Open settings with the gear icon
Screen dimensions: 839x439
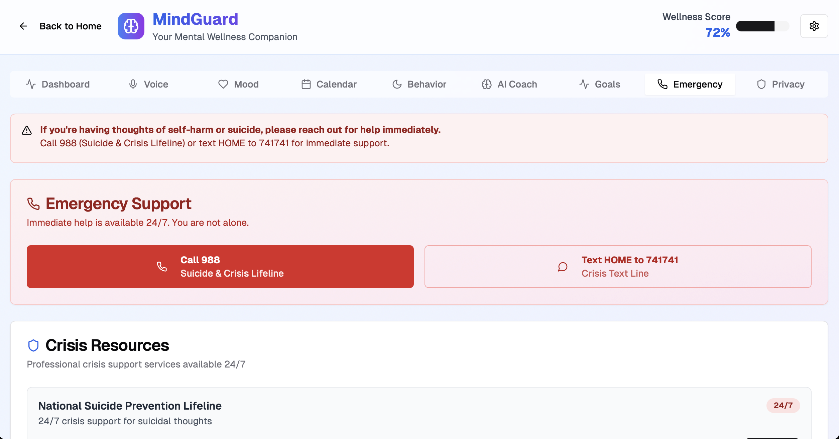pos(814,26)
